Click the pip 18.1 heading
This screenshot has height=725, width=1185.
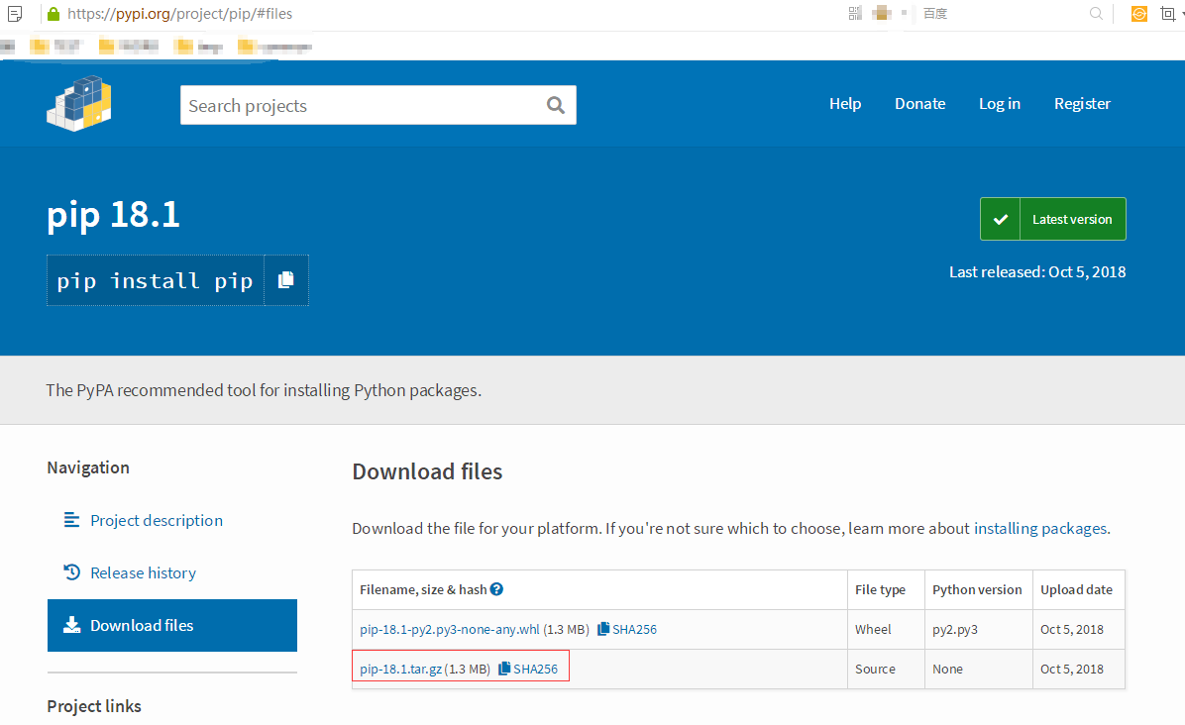(x=113, y=215)
